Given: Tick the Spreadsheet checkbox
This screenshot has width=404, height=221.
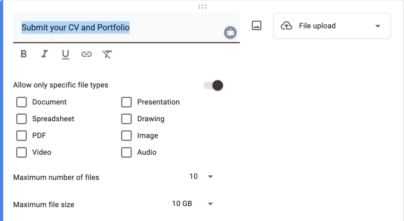Looking at the screenshot, I should click(x=21, y=119).
